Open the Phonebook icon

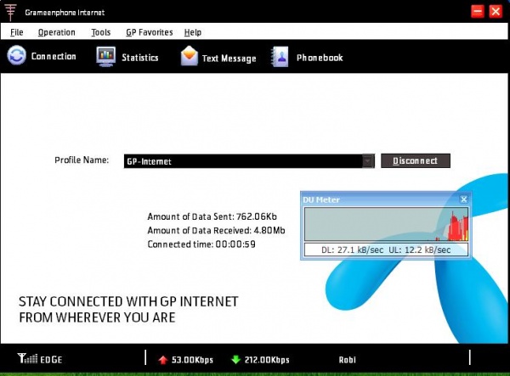280,57
